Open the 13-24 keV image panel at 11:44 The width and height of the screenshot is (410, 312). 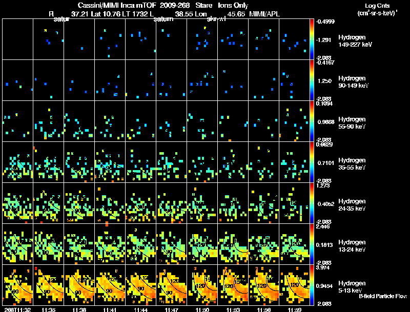140,244
